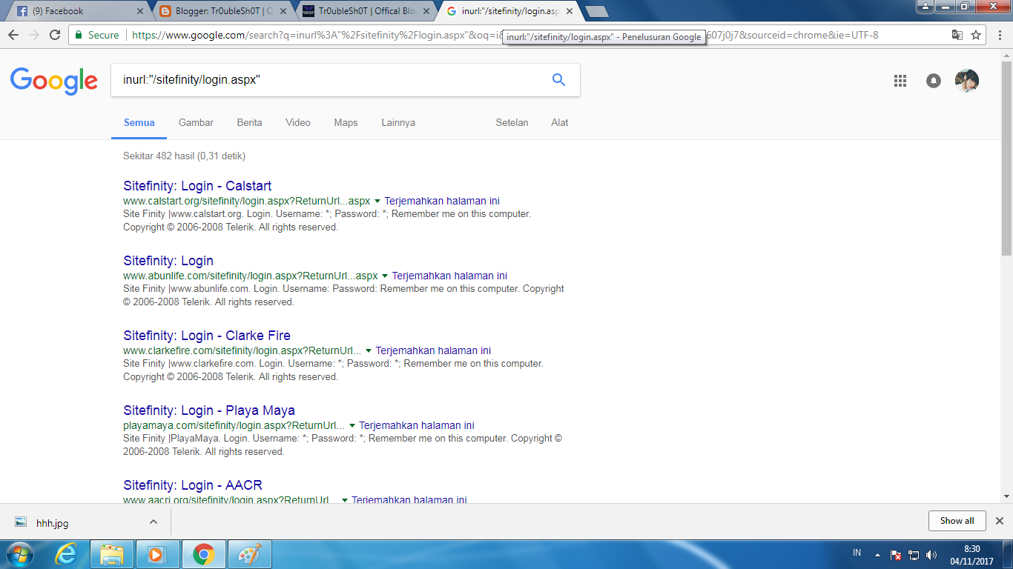Open the abunlife.com Sitefinity: Login result

pos(168,261)
